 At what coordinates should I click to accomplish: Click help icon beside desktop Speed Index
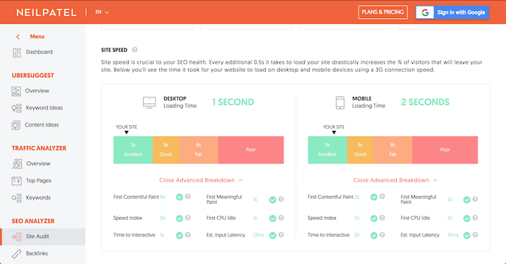tap(188, 218)
